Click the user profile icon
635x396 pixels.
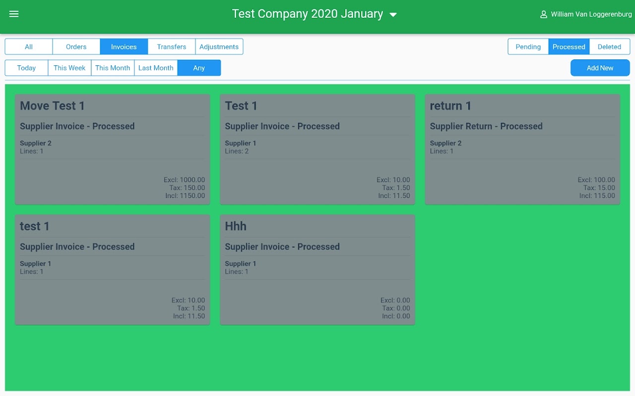544,14
